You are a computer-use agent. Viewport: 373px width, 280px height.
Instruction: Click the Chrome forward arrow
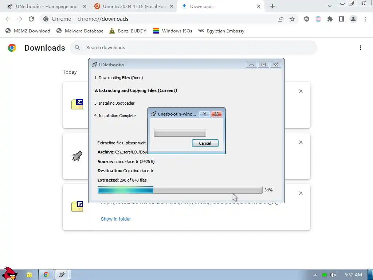point(20,19)
